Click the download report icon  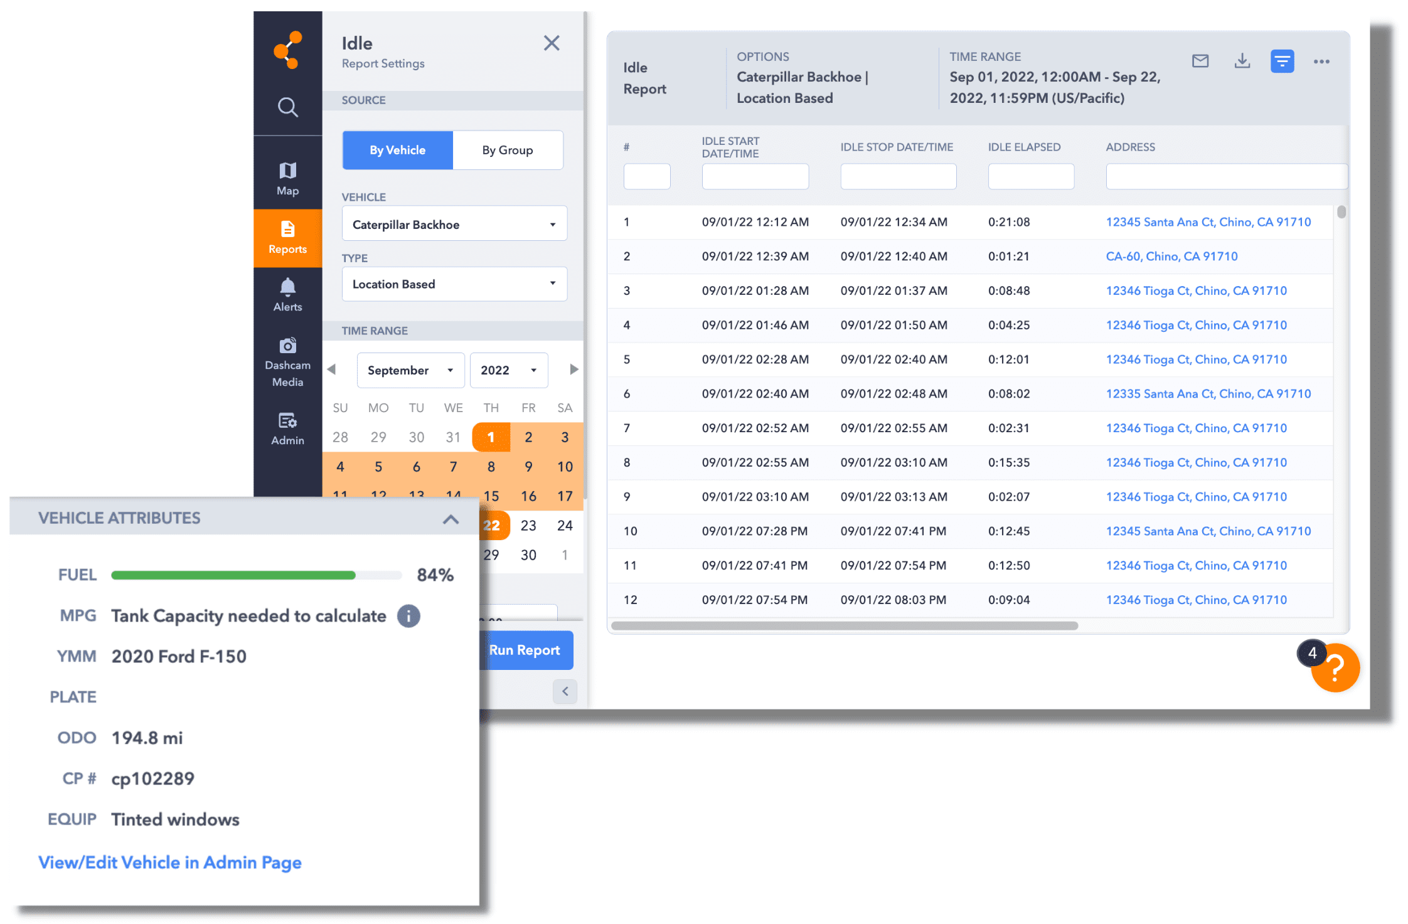coord(1241,60)
